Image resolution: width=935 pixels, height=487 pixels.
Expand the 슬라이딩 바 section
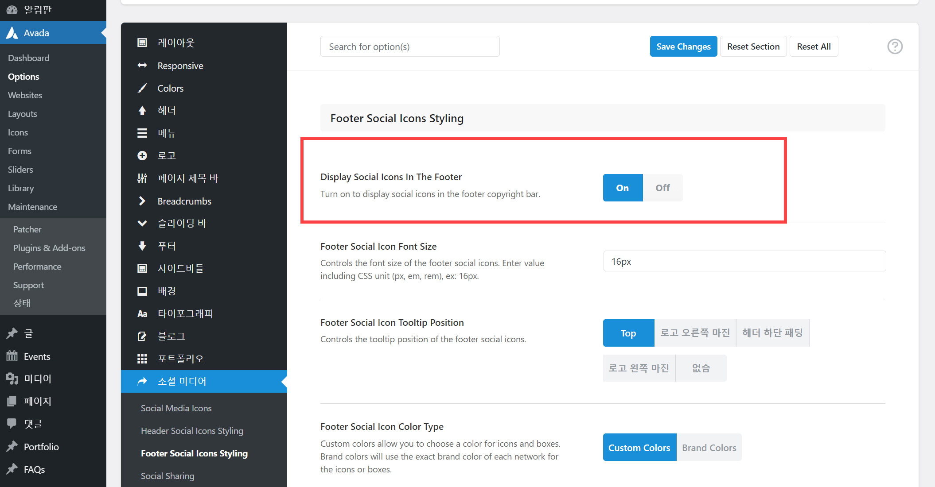tap(182, 223)
